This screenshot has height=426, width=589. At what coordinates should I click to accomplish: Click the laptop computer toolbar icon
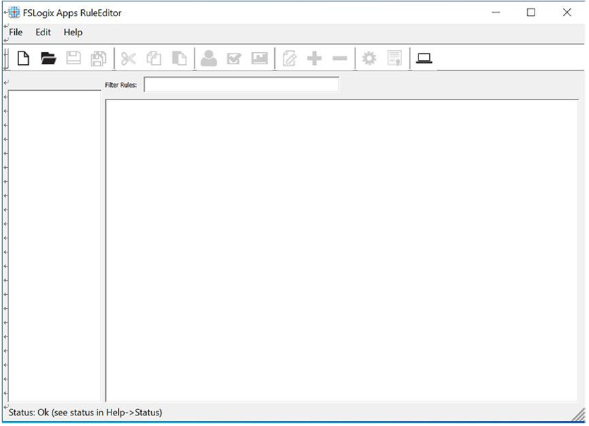pyautogui.click(x=424, y=59)
